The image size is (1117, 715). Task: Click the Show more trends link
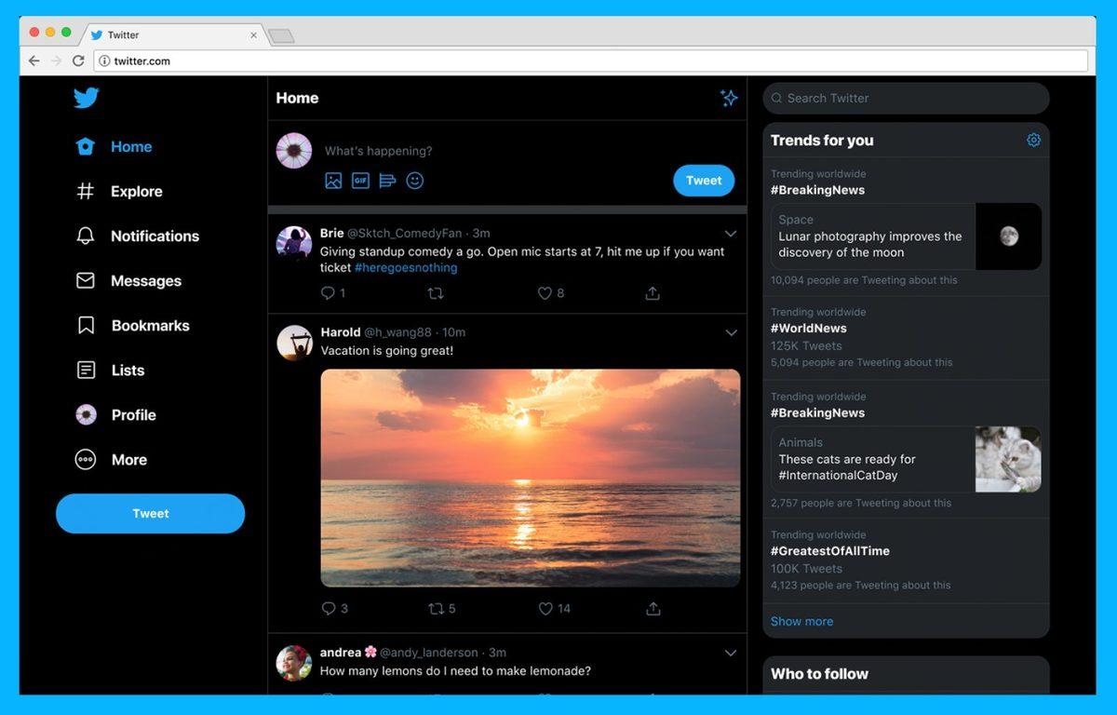click(x=801, y=621)
